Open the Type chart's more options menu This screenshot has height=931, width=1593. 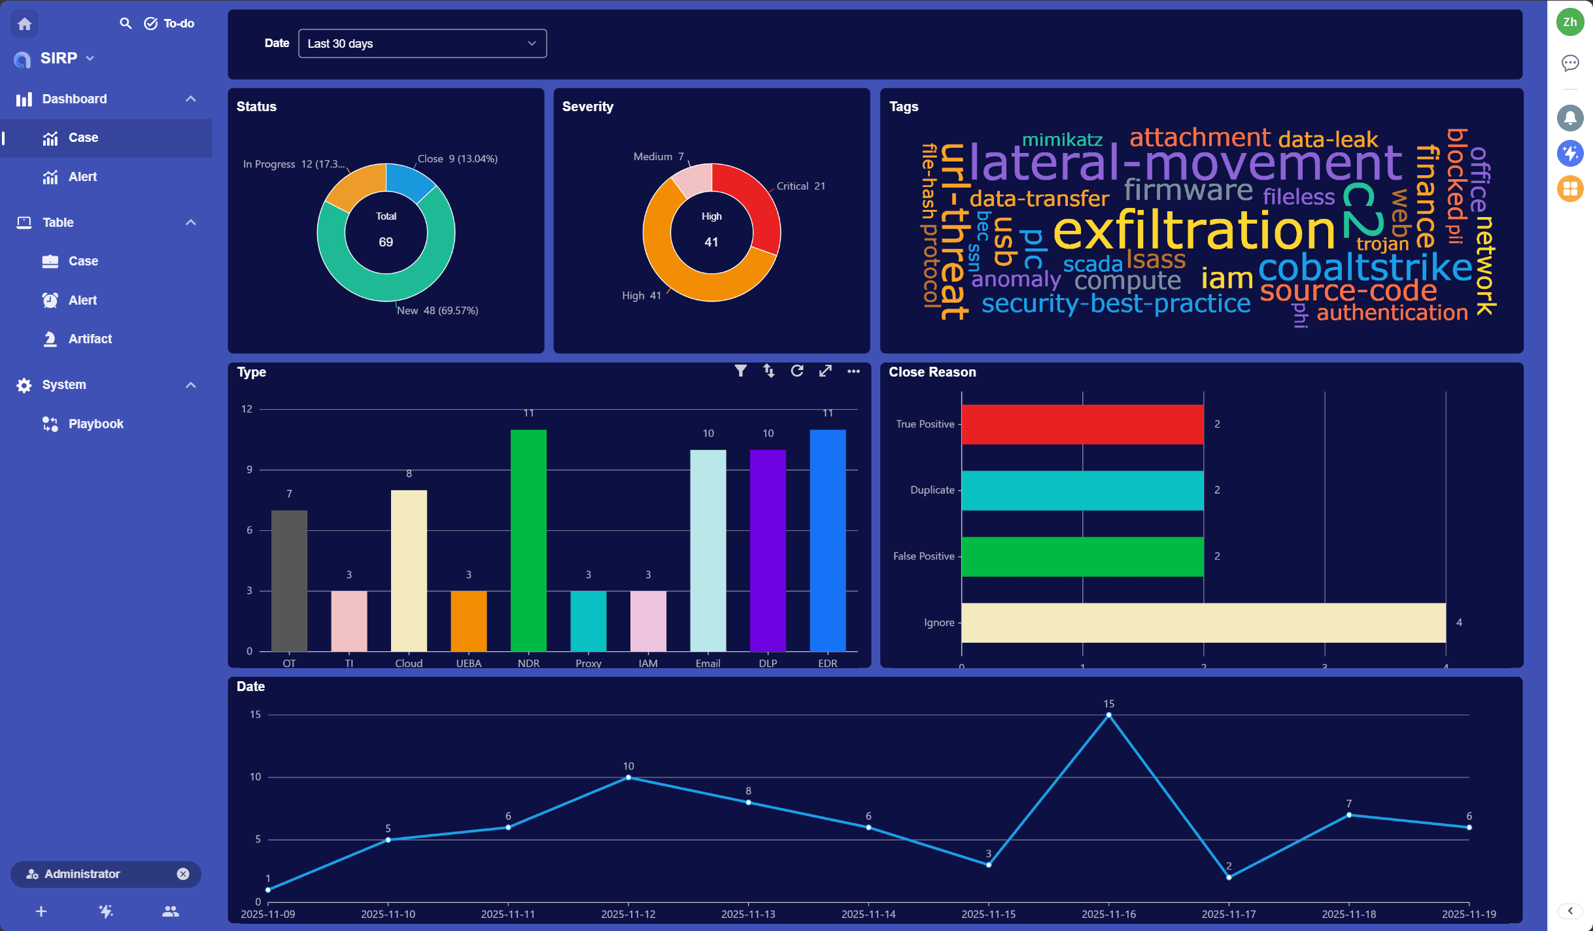pos(853,371)
